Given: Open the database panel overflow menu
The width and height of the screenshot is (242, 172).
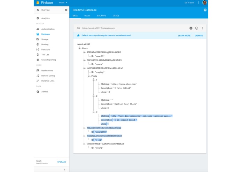Looking at the screenshot, I should click(202, 28).
